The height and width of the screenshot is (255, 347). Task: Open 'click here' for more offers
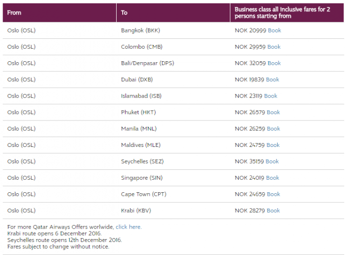point(128,227)
